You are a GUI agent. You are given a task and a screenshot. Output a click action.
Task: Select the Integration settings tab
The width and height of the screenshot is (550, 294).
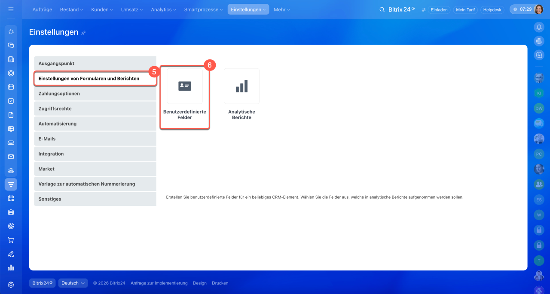point(95,154)
